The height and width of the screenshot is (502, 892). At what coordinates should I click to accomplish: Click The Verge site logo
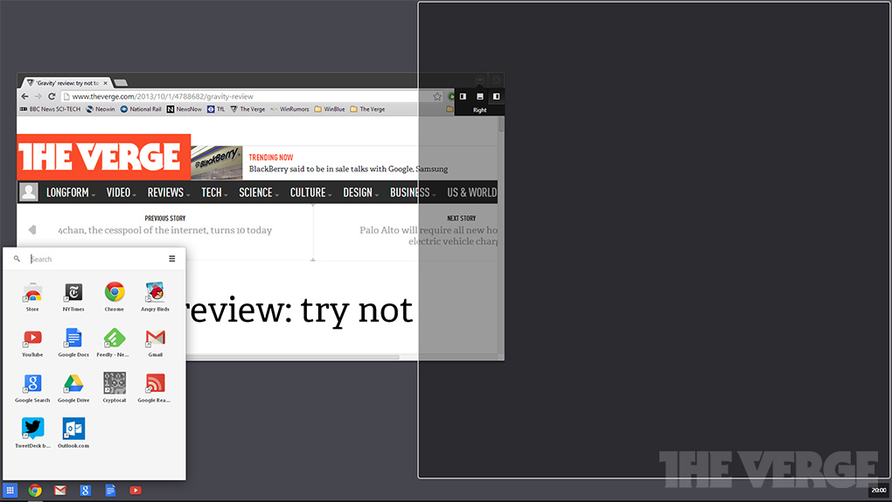click(x=103, y=157)
